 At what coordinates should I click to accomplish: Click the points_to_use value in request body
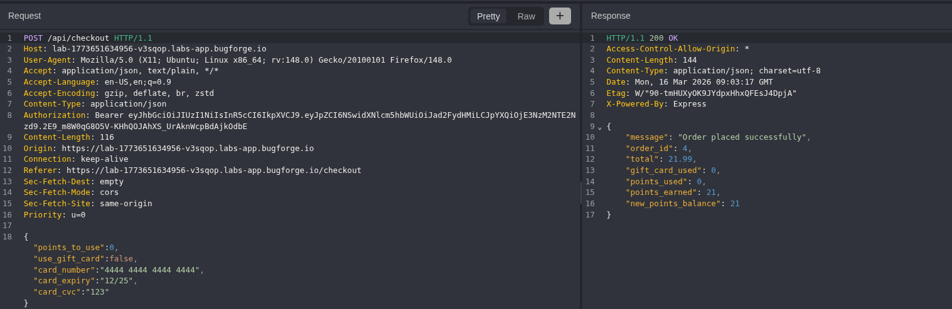[112, 248]
